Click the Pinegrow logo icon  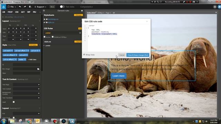3,7
